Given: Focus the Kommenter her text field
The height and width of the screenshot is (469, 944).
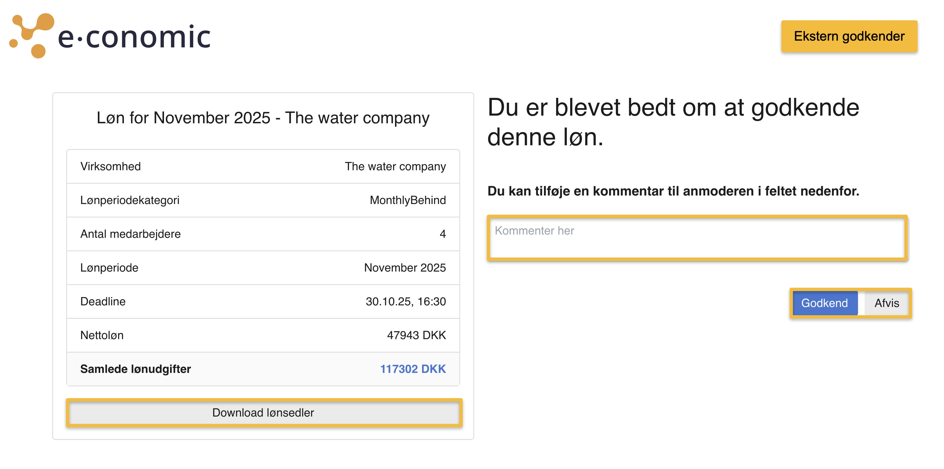Looking at the screenshot, I should click(697, 238).
